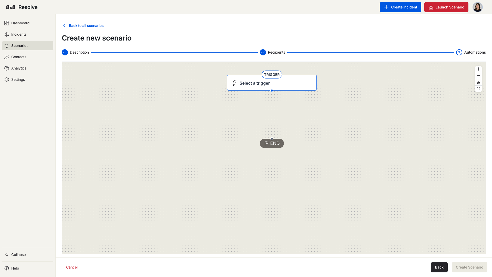Select the Automations step number
The image size is (492, 277).
pyautogui.click(x=459, y=52)
